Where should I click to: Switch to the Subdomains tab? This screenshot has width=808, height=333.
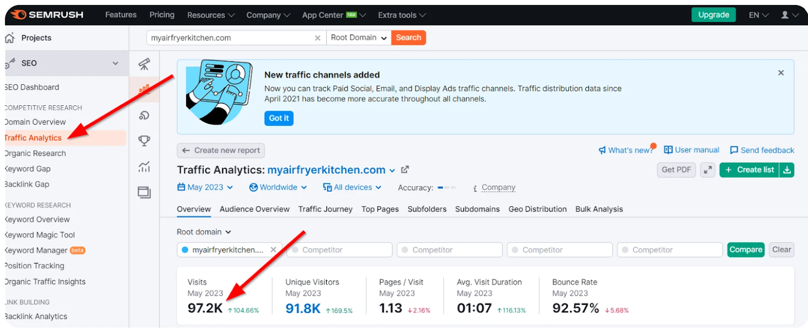pyautogui.click(x=477, y=209)
